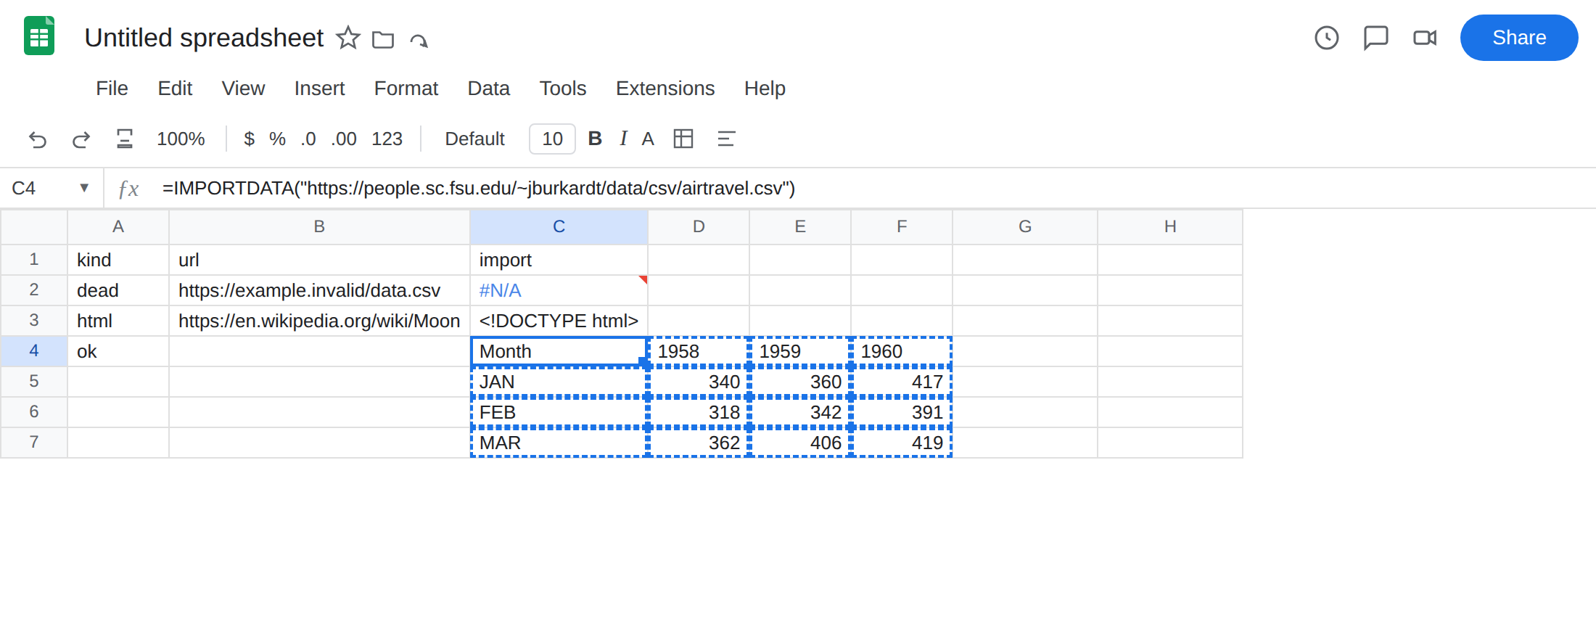The width and height of the screenshot is (1596, 624).
Task: Move spreadsheet using the folder icon
Action: (x=383, y=39)
